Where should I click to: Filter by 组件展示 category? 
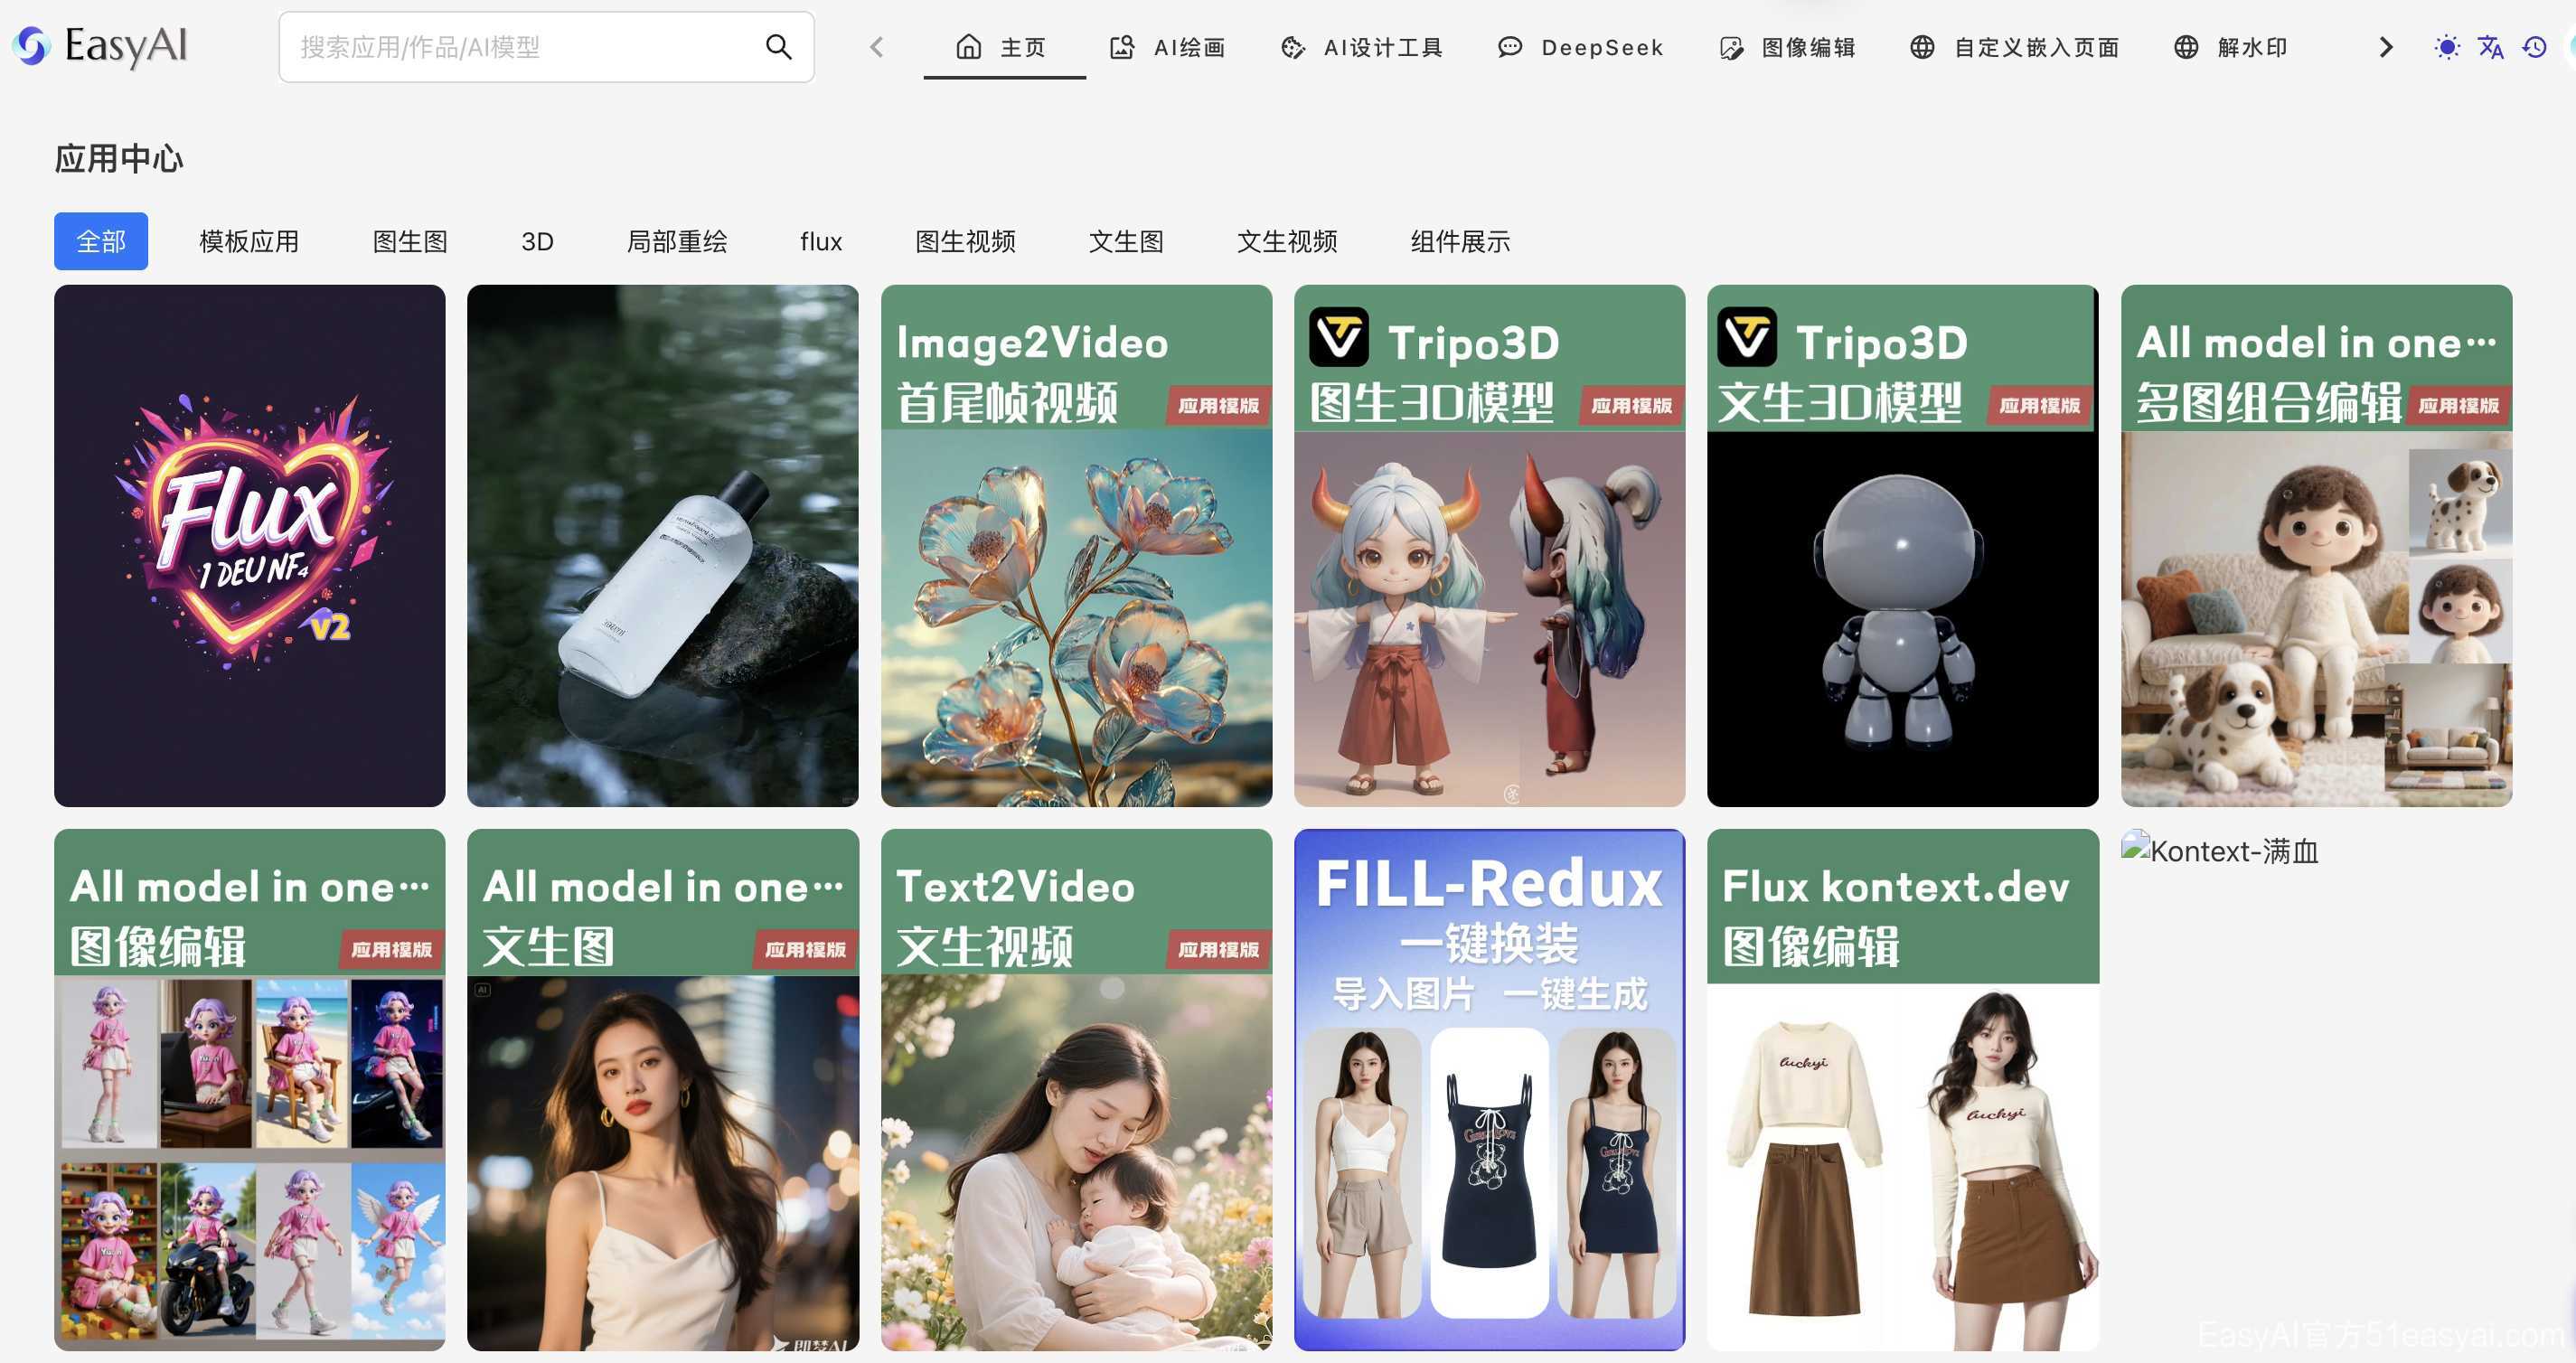click(x=1461, y=241)
